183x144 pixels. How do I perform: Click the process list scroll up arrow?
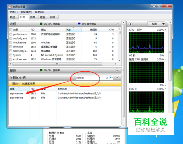[x=119, y=29]
